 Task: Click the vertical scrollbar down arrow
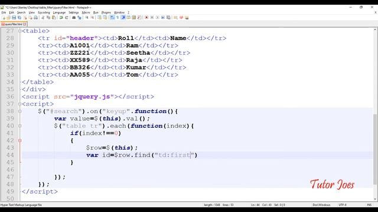(x=375, y=199)
